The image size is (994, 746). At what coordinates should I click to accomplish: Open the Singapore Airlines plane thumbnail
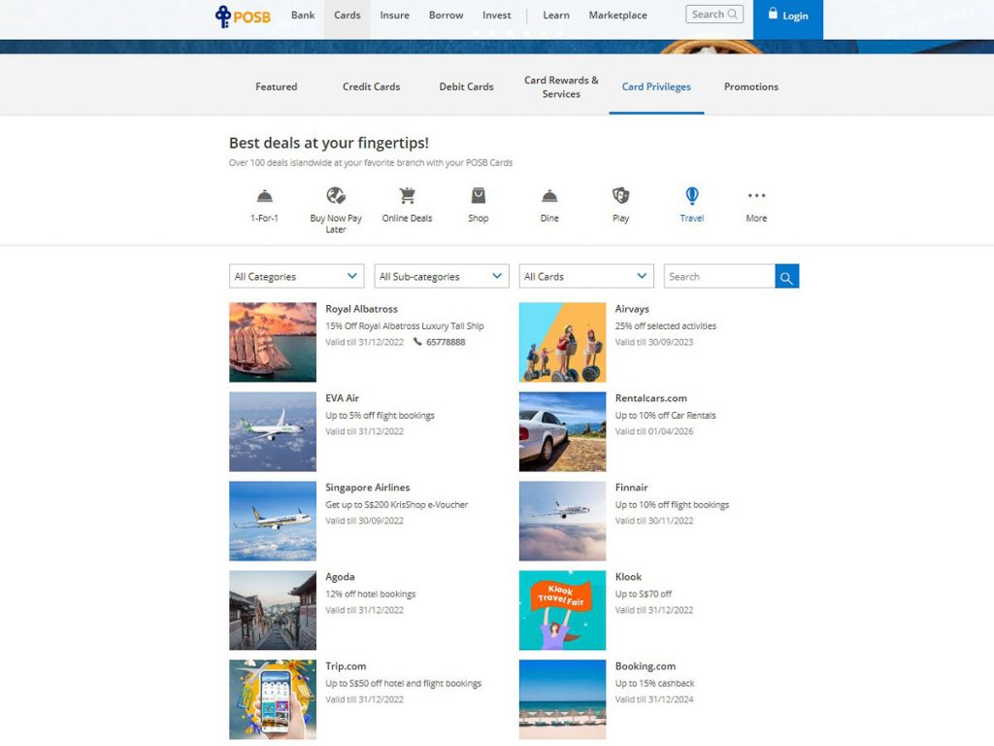[x=273, y=521]
